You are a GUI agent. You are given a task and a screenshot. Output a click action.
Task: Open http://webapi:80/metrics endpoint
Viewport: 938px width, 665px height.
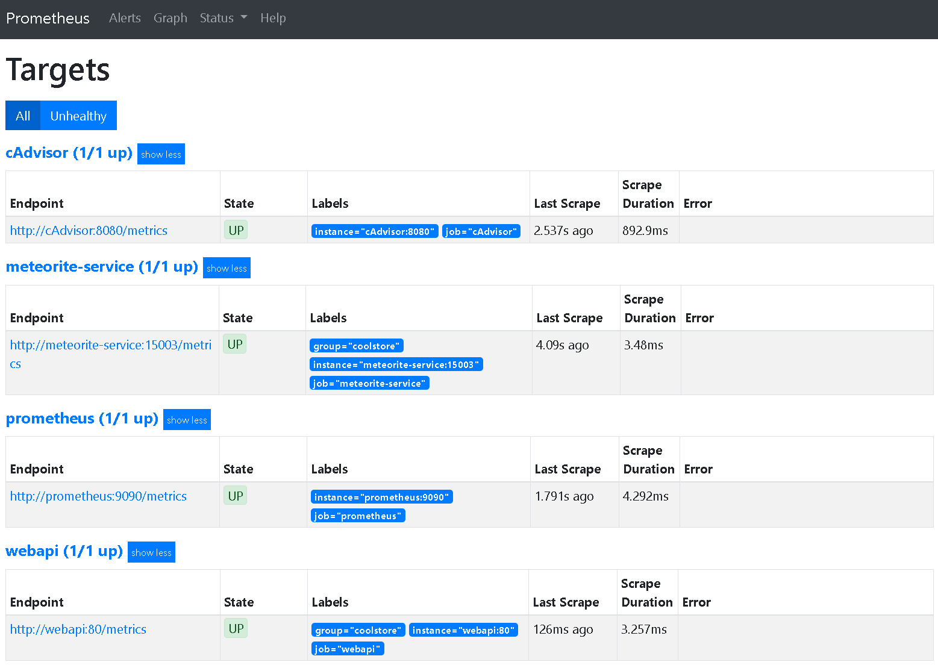pyautogui.click(x=78, y=629)
